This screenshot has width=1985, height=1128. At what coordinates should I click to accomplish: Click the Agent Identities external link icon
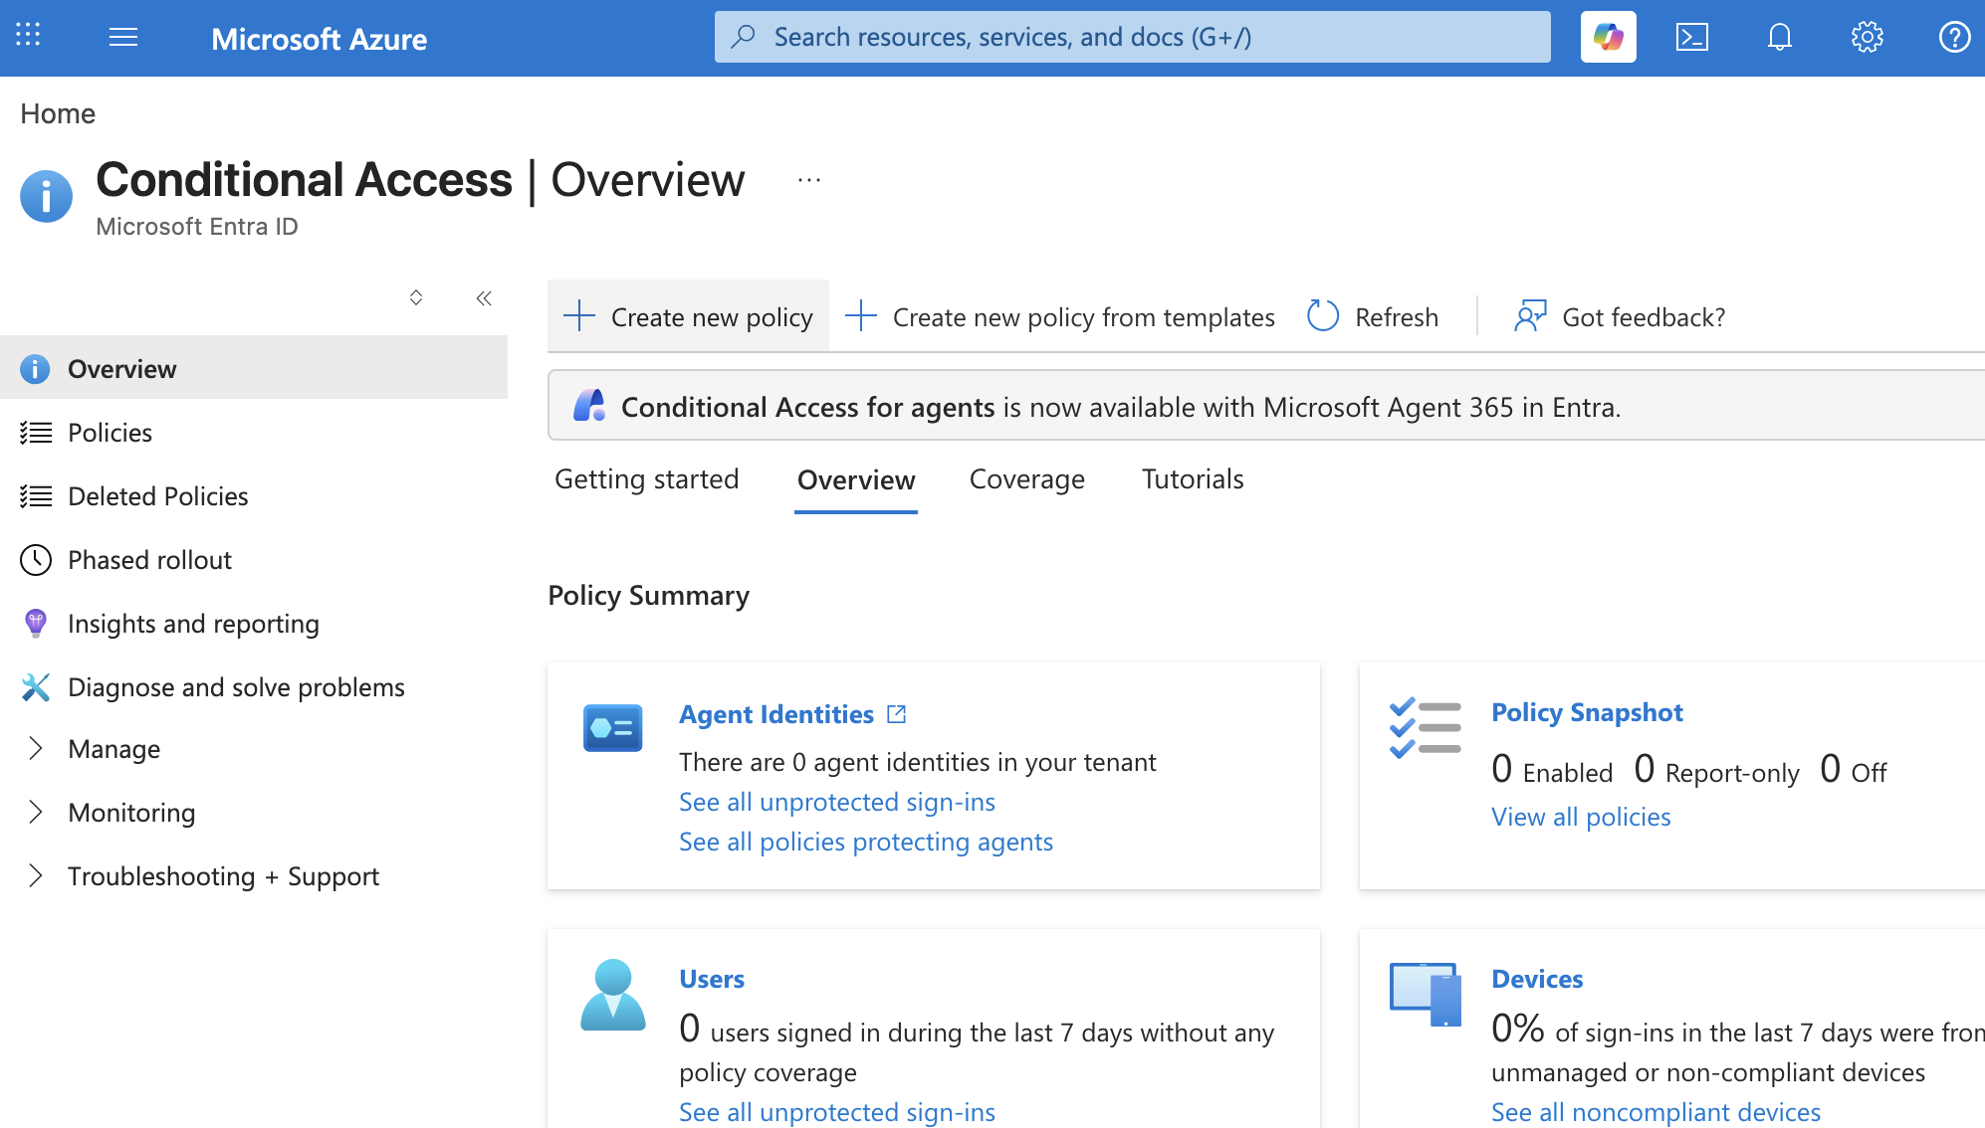click(896, 714)
